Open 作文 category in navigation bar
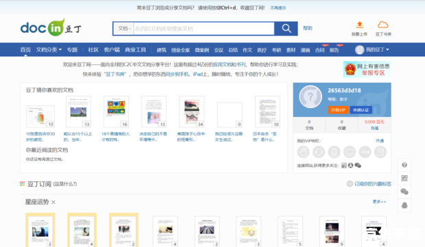 tap(247, 50)
